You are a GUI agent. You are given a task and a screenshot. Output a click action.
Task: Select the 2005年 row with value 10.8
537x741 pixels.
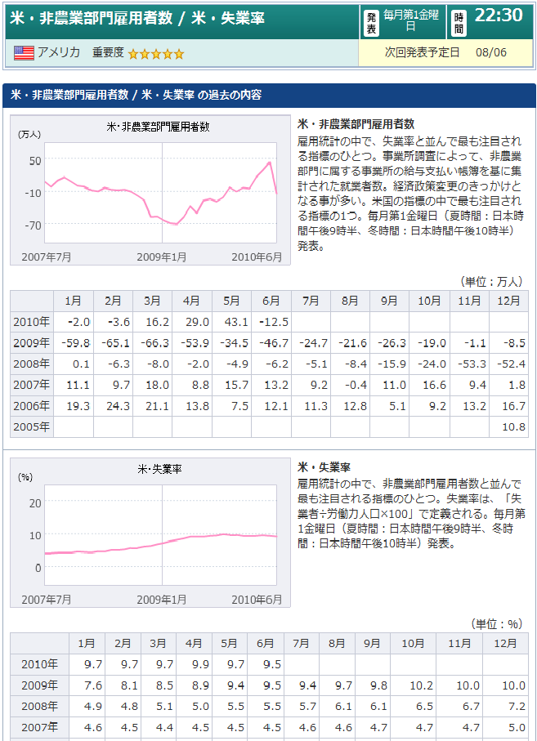point(31,426)
